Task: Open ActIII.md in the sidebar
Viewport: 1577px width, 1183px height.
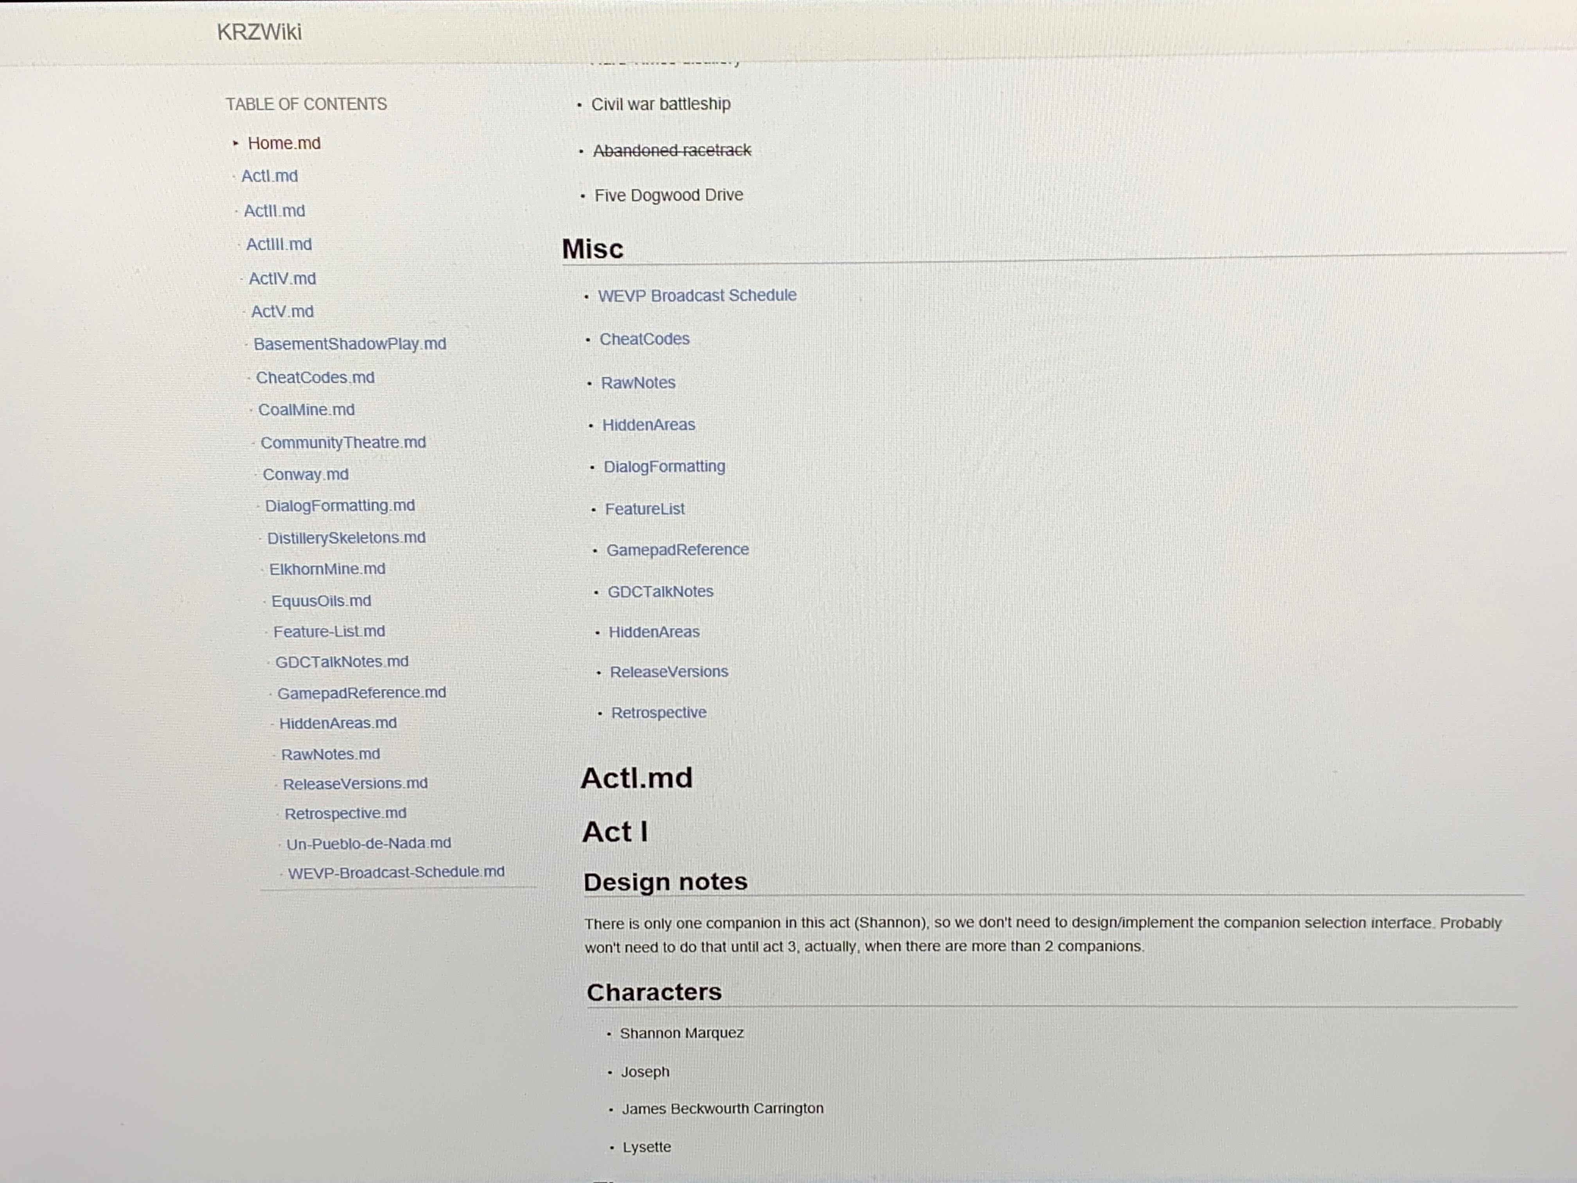Action: tap(279, 245)
